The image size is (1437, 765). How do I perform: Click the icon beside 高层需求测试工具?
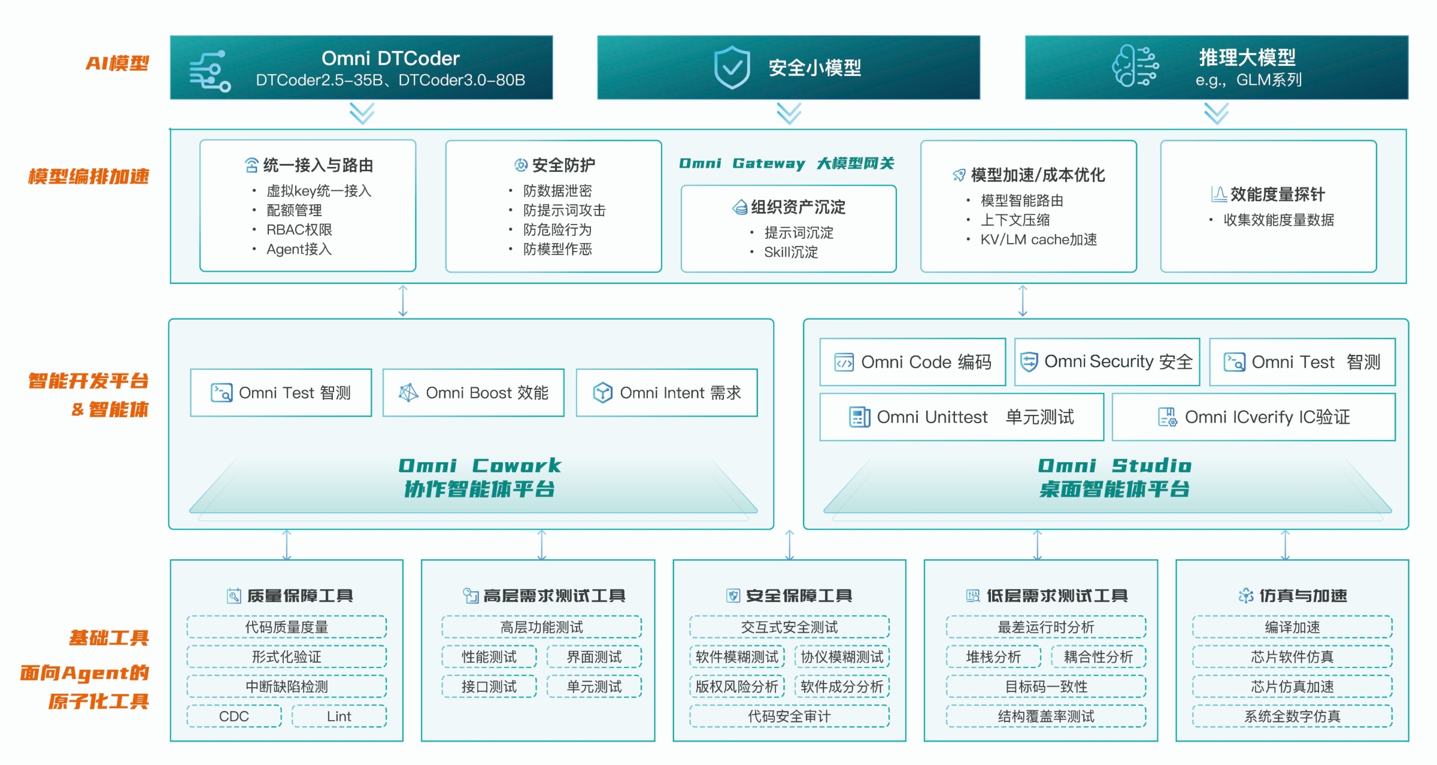(471, 596)
